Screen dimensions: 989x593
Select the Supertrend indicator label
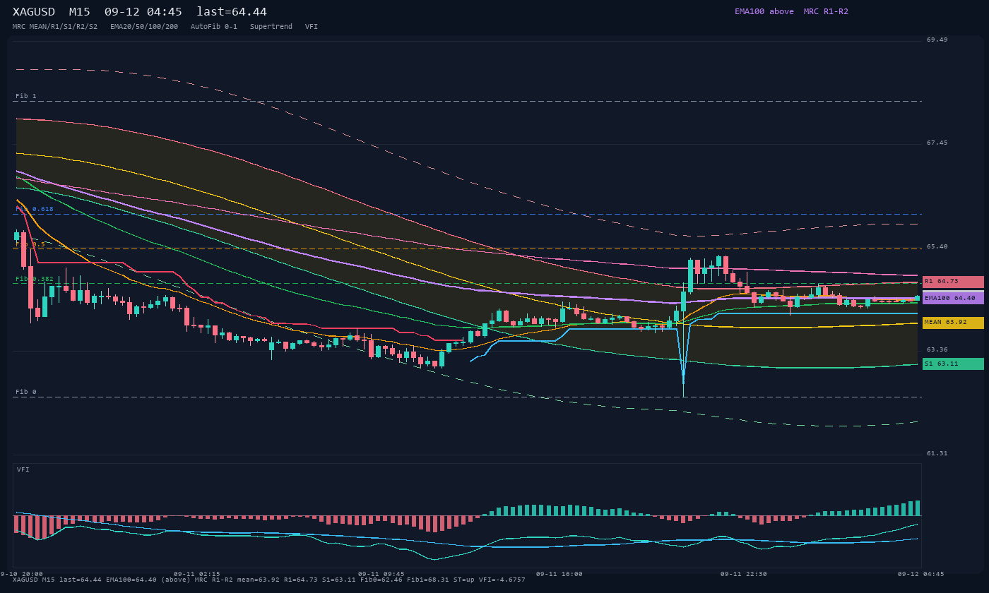(271, 27)
